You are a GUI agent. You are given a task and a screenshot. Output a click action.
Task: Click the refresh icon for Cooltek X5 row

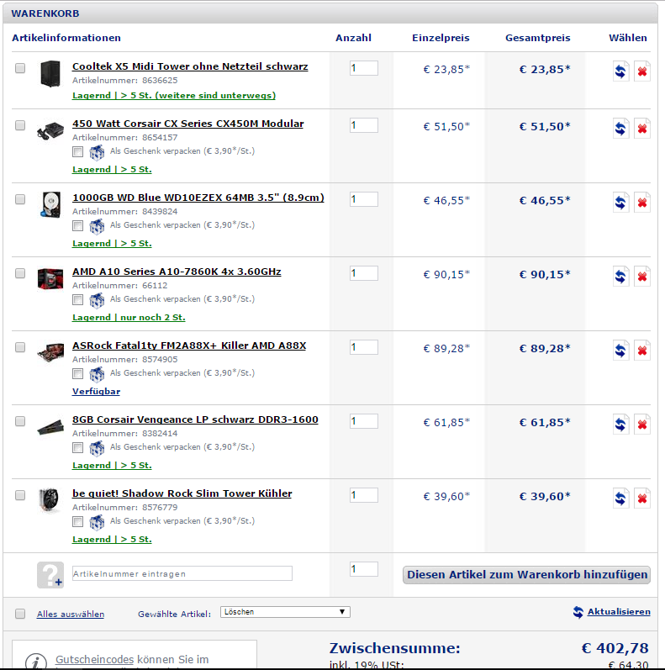pyautogui.click(x=620, y=71)
